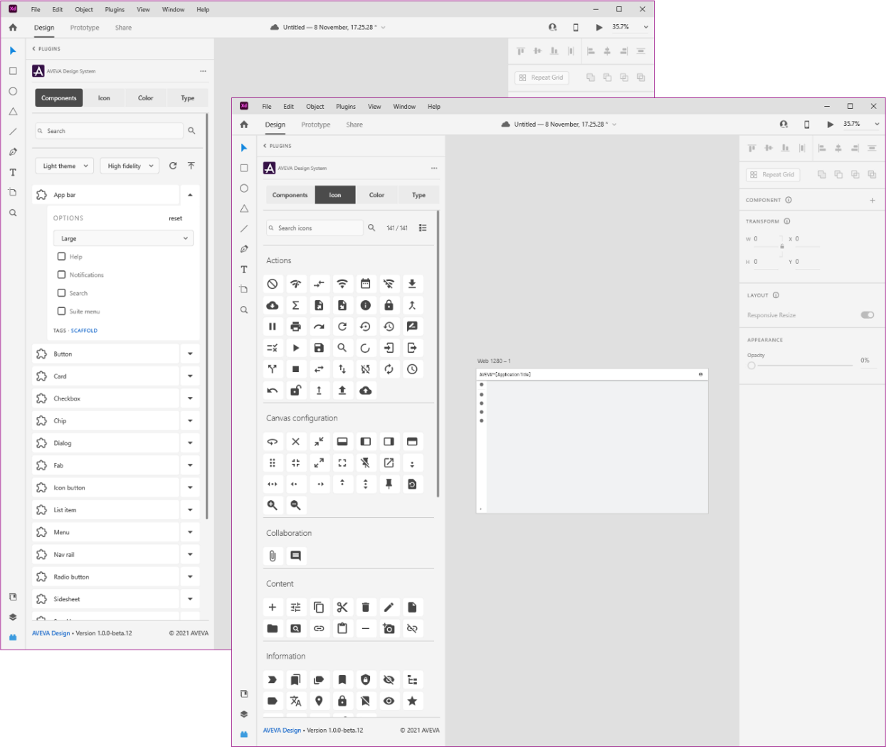
Task: Click the desktop preview play icon in front window
Action: 830,124
